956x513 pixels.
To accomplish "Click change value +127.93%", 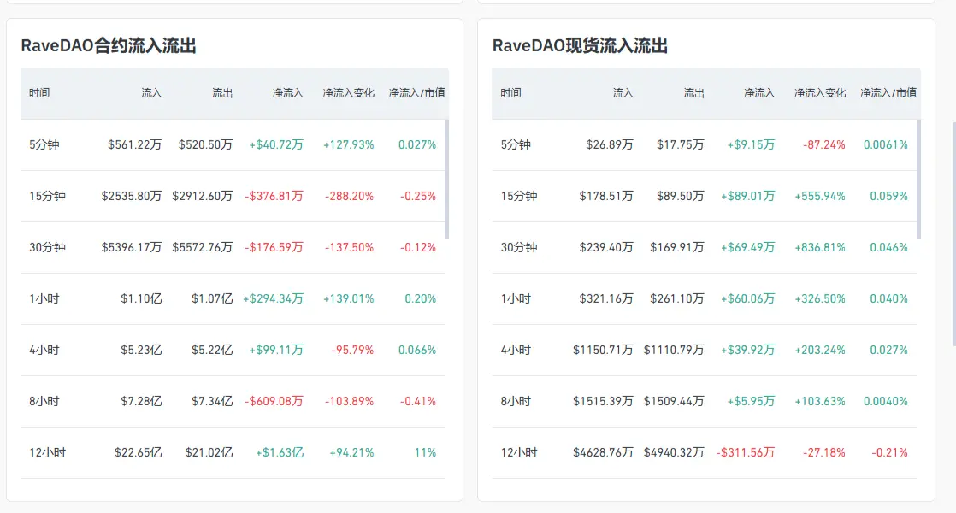I will coord(348,145).
